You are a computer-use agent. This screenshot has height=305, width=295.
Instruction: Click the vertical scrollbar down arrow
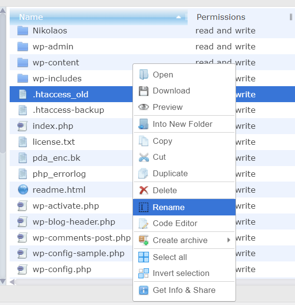[3, 281]
